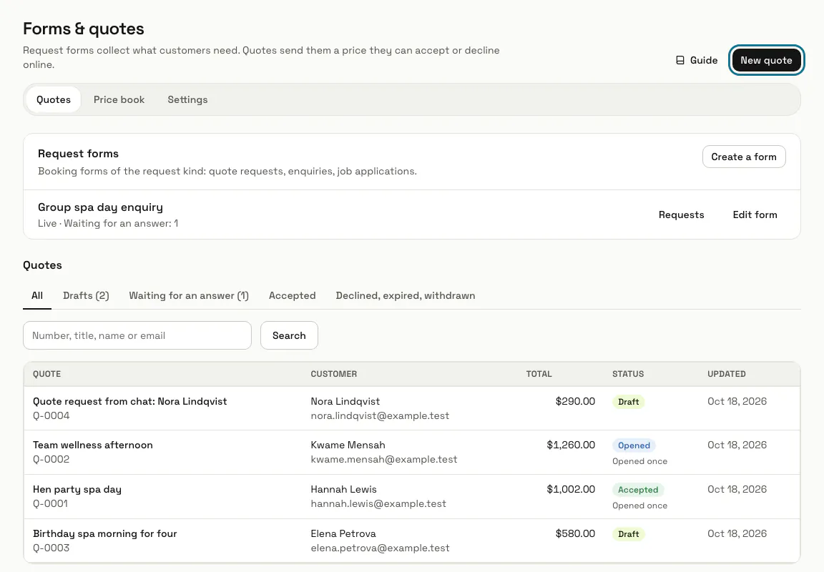Viewport: 824px width, 572px height.
Task: Click the Guide book icon
Action: click(x=680, y=60)
